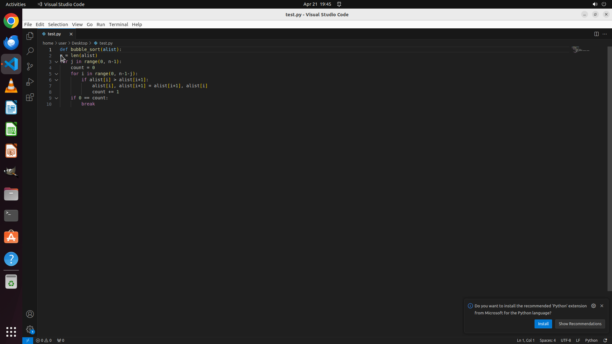The height and width of the screenshot is (344, 612).
Task: Collapse the fold arrow on line 3
Action: tap(56, 62)
